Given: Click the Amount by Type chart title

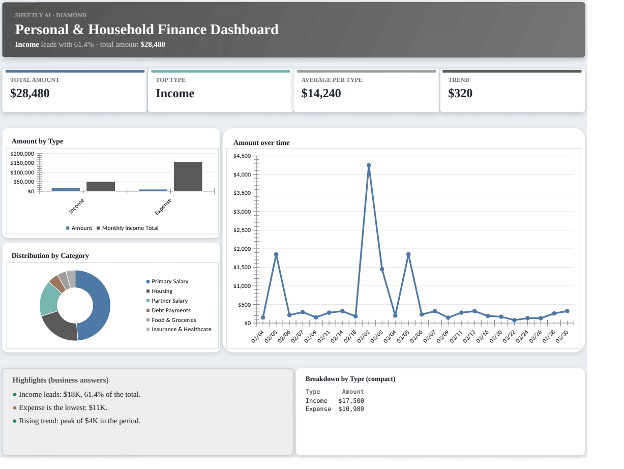Looking at the screenshot, I should pos(37,141).
